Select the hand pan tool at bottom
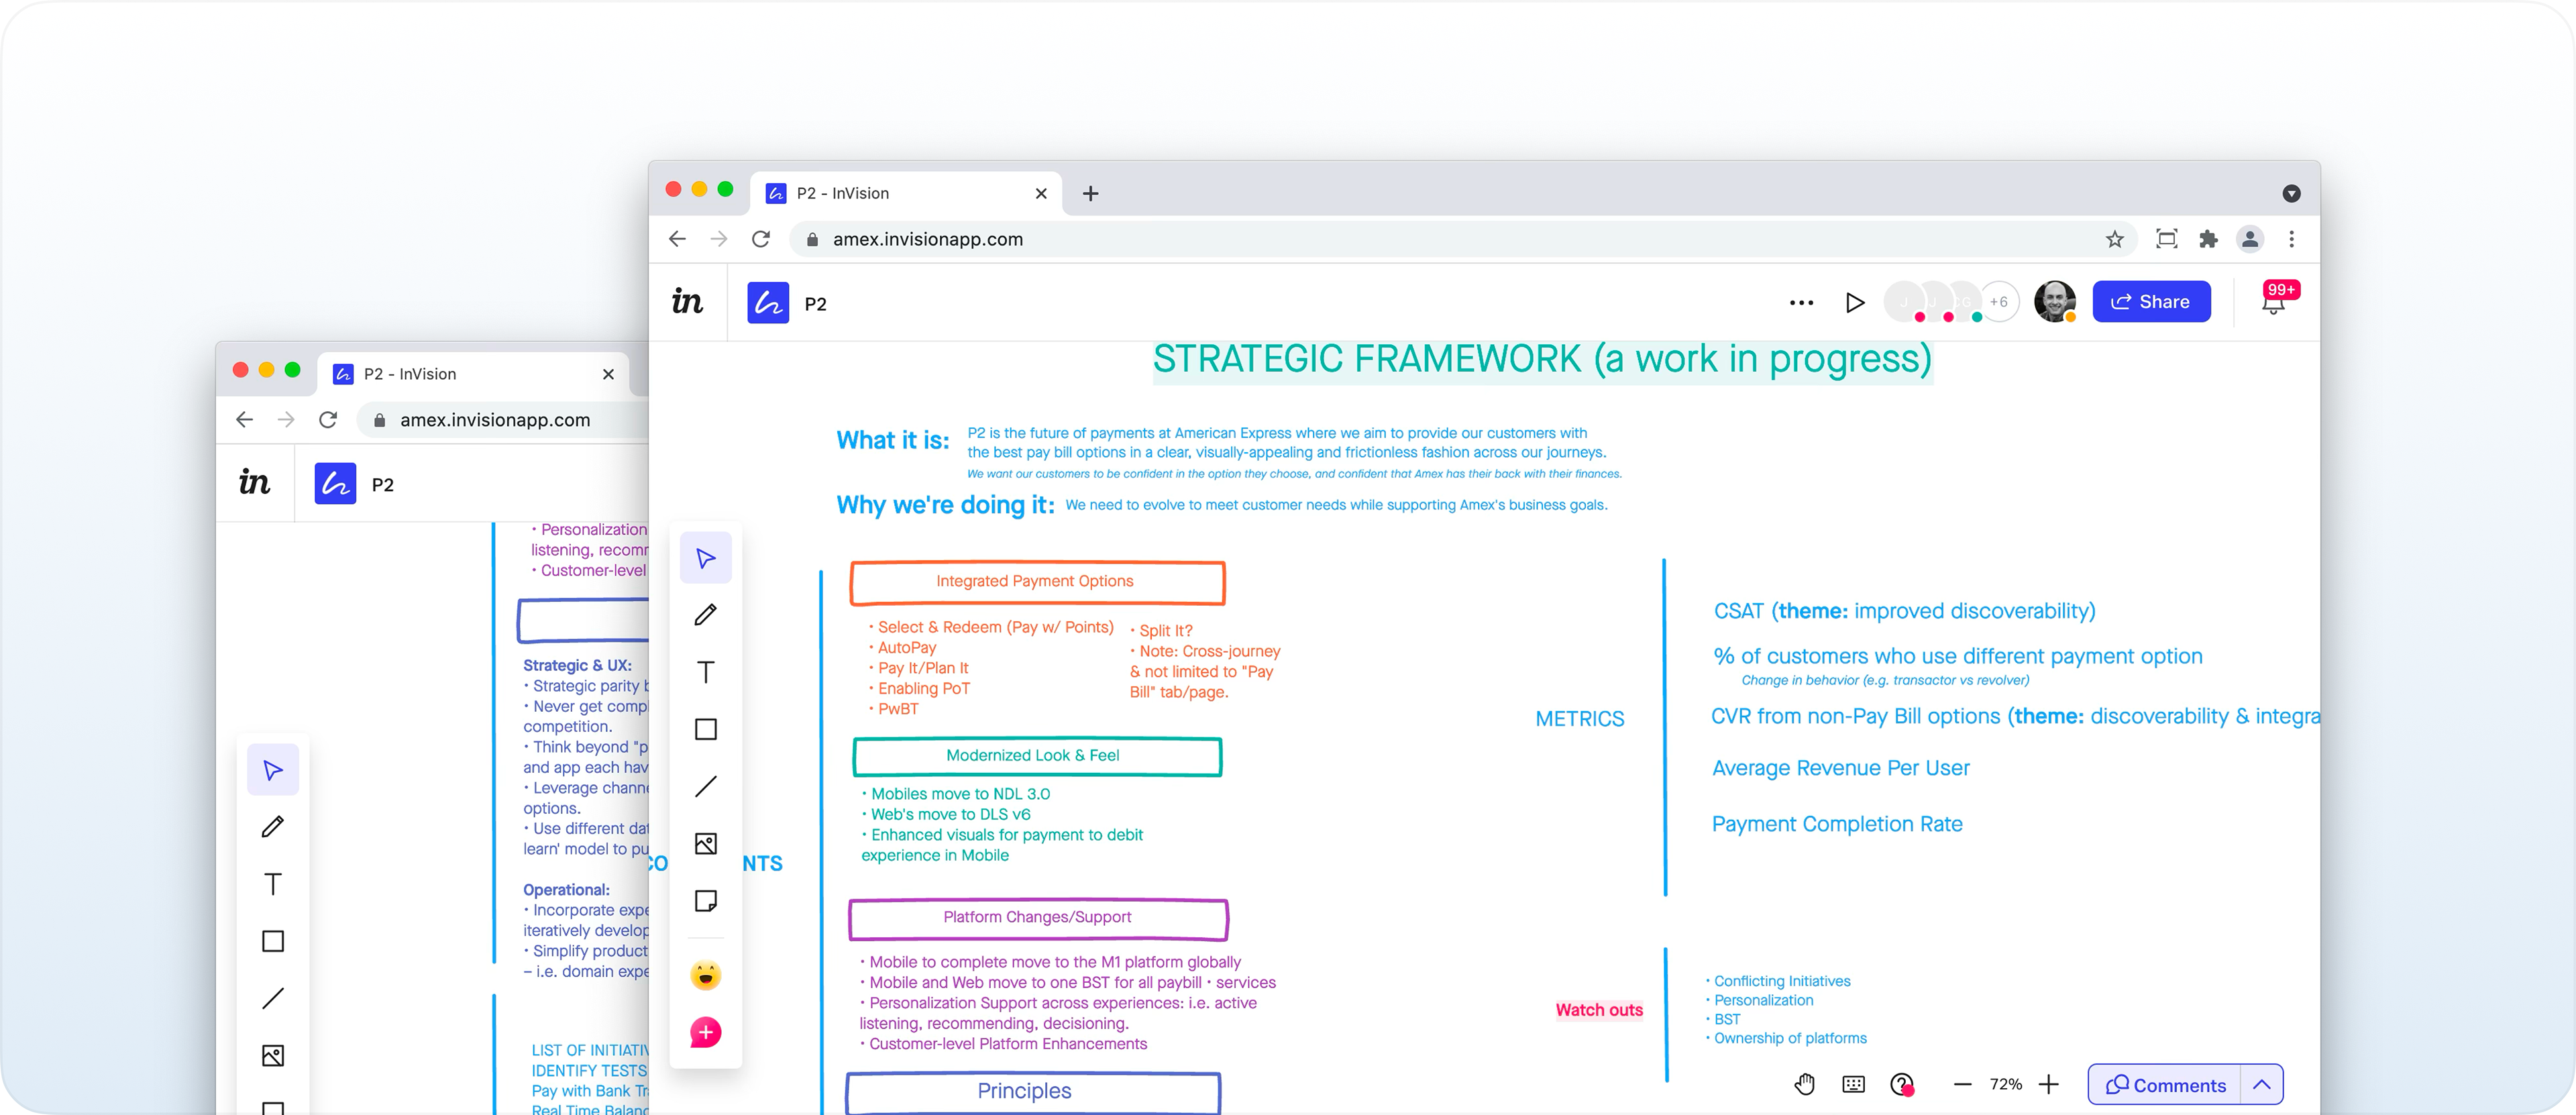This screenshot has width=2576, height=1115. 1805,1084
